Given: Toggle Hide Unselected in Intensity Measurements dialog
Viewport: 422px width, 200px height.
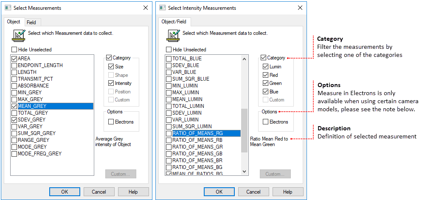Looking at the screenshot, I should [x=169, y=50].
